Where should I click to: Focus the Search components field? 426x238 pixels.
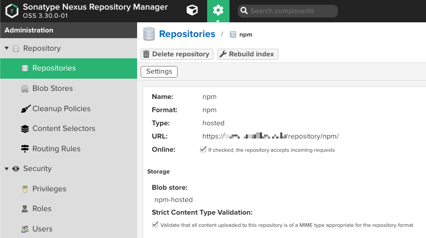(288, 11)
